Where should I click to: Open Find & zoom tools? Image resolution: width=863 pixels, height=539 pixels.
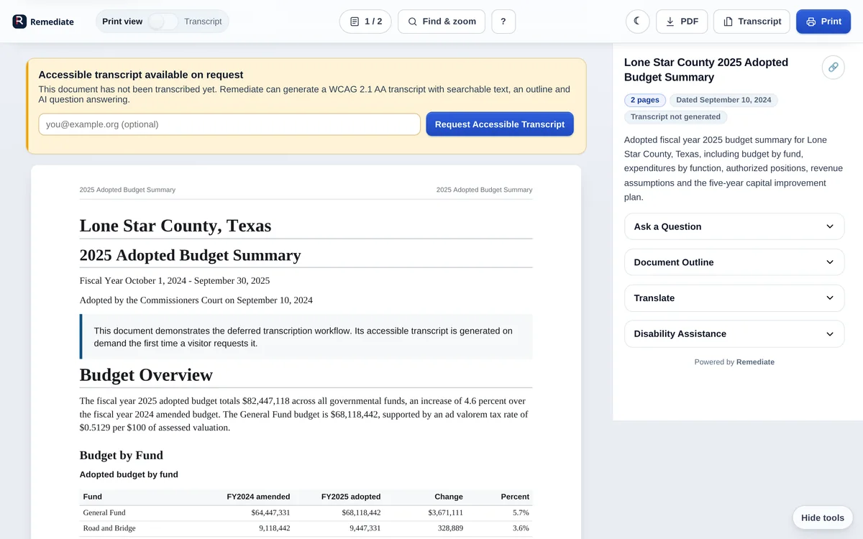pos(442,22)
